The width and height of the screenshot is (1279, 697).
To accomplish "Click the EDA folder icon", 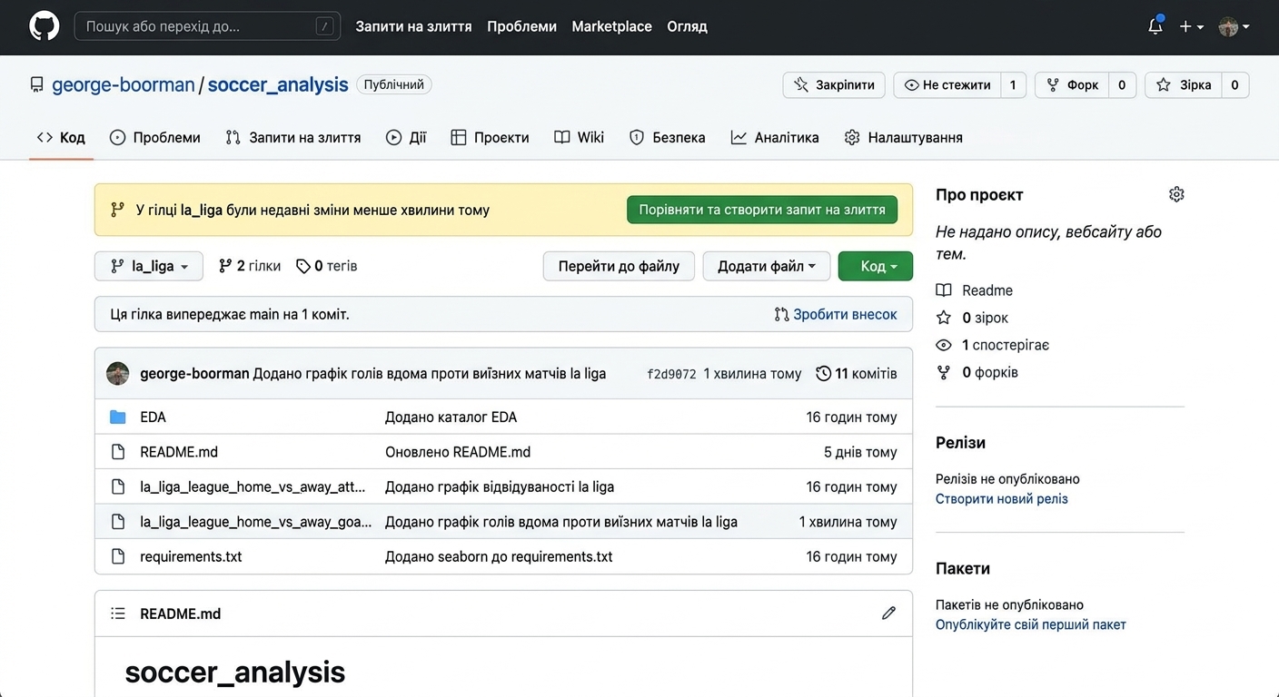I will pos(118,417).
